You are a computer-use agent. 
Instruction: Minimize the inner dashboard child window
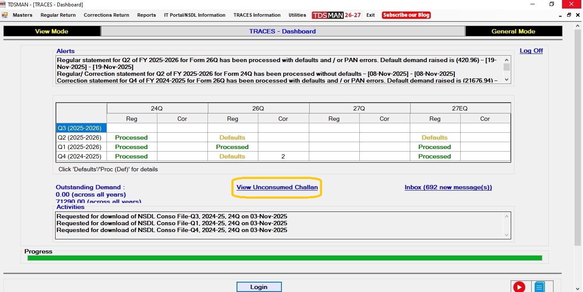pos(561,15)
